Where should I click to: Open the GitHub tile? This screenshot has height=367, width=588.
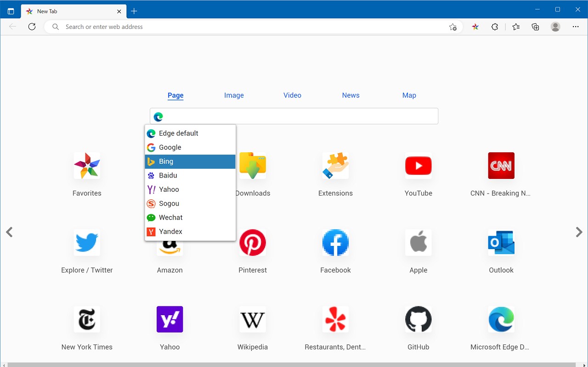coord(418,319)
